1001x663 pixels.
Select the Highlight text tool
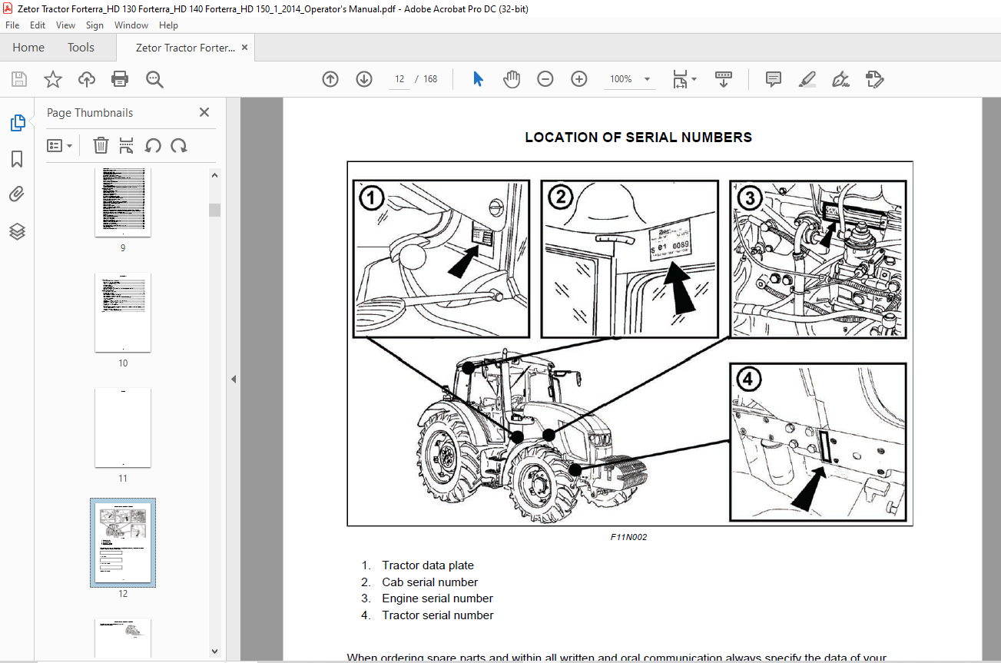click(807, 79)
